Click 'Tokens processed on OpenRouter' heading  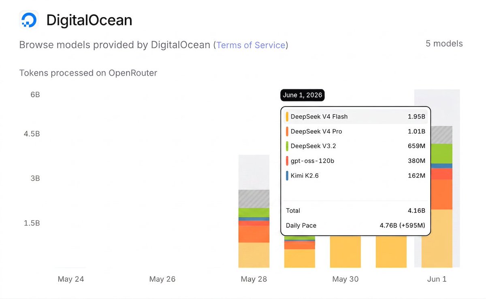[88, 73]
